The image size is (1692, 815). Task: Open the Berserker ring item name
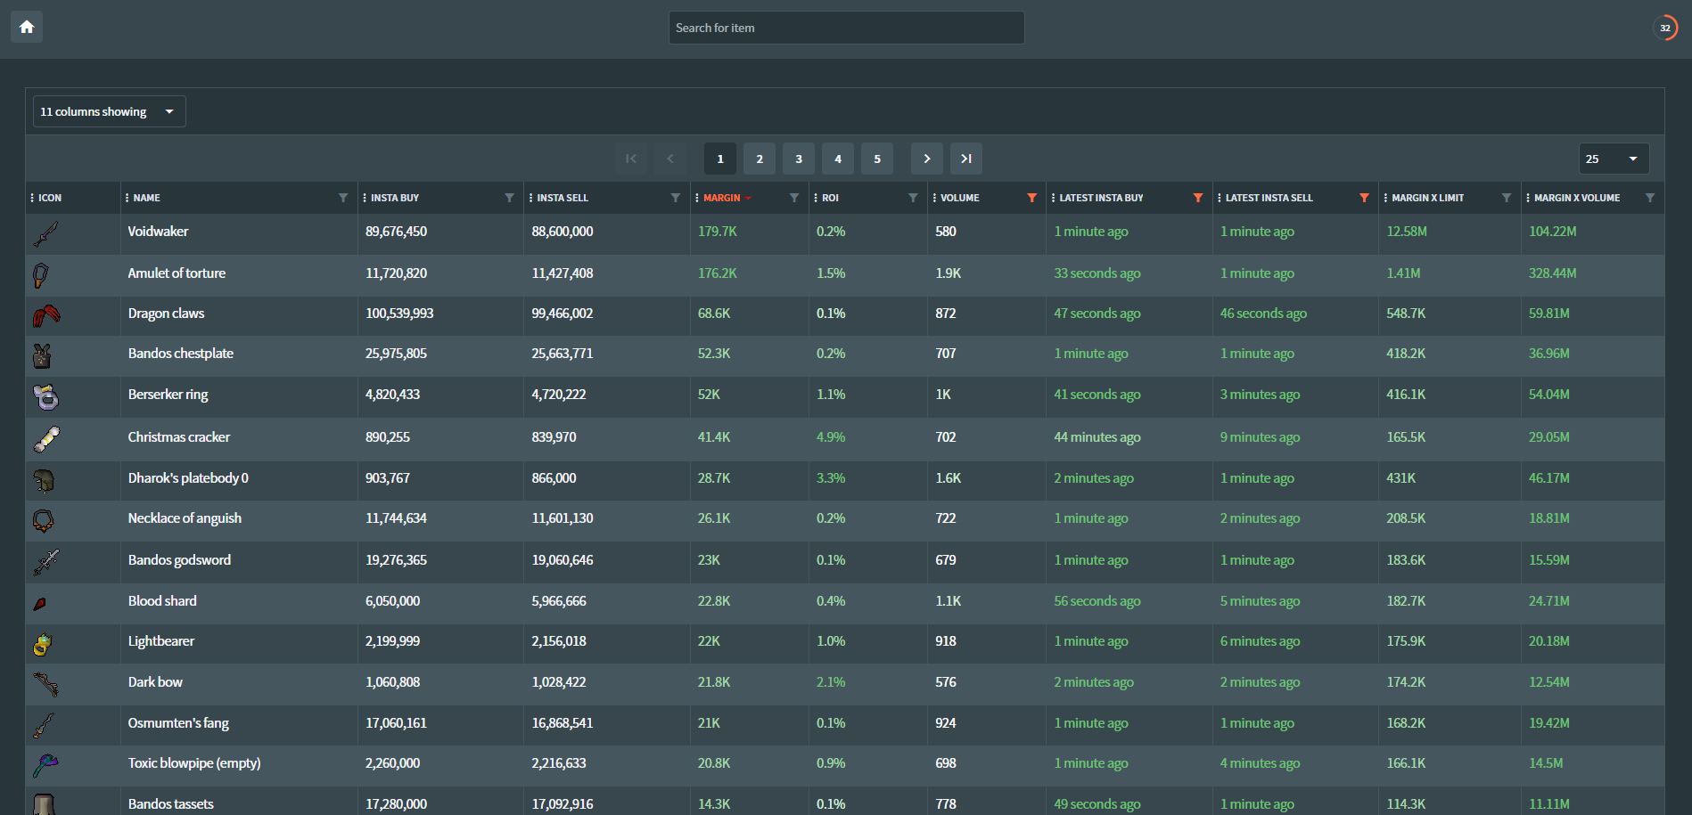168,395
